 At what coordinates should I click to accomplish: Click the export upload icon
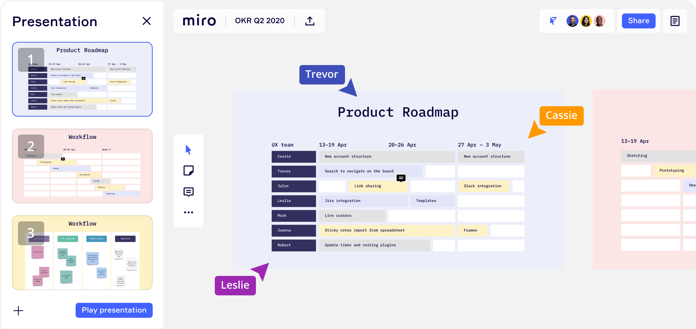[x=310, y=21]
